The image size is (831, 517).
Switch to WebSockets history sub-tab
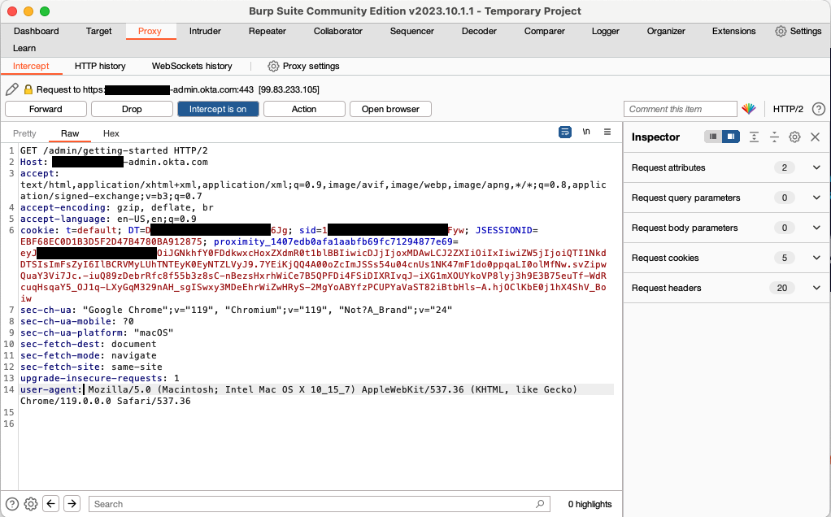pos(192,66)
